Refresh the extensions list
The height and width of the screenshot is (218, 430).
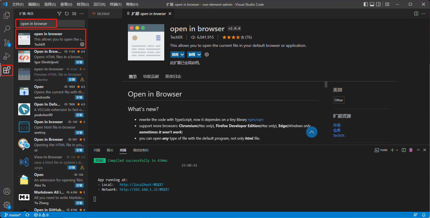coord(67,14)
